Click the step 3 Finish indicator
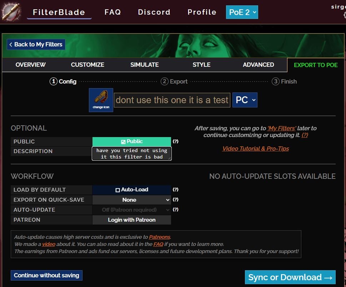 tap(284, 81)
